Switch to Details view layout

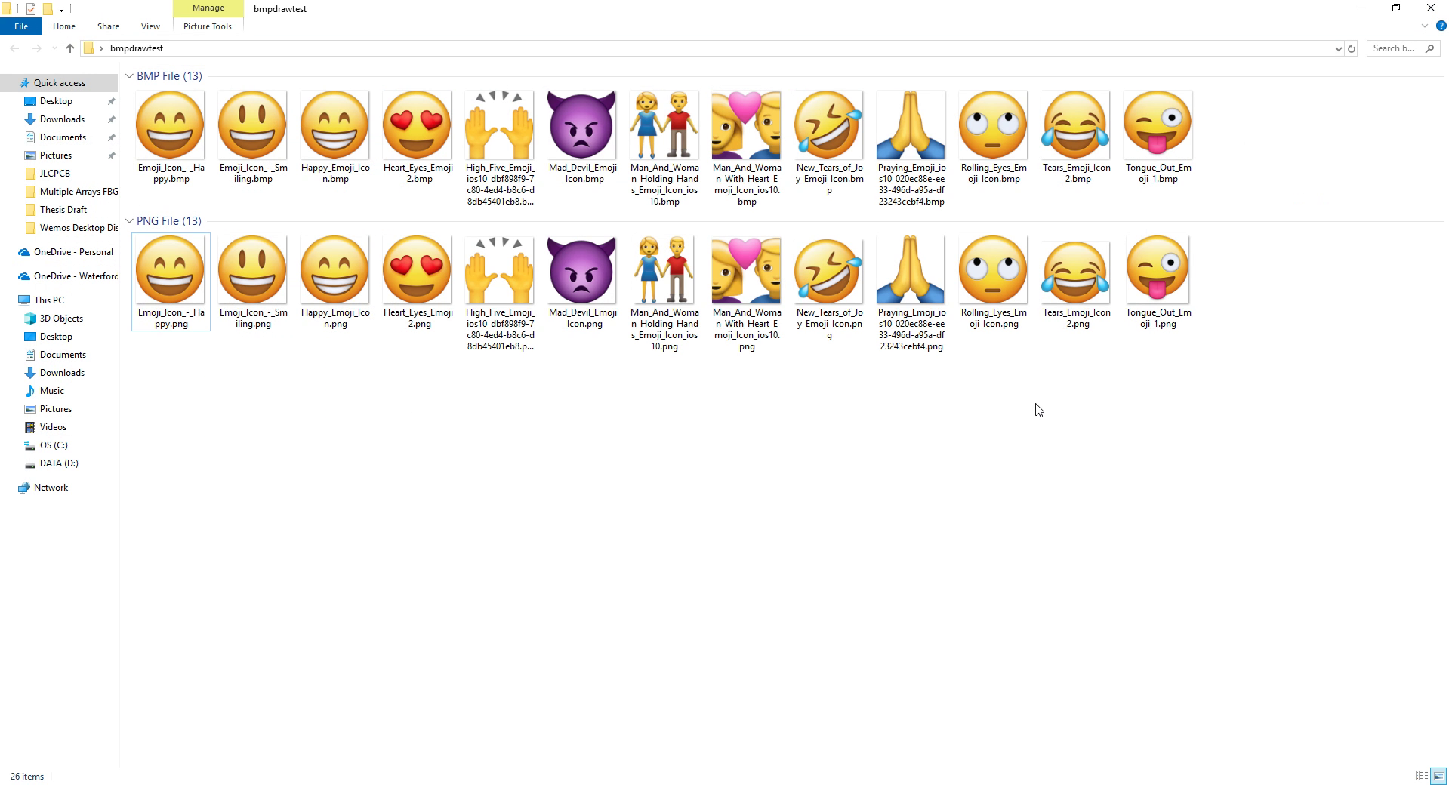tap(1422, 776)
